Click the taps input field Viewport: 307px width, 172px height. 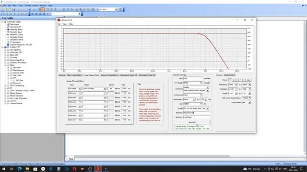click(x=193, y=78)
